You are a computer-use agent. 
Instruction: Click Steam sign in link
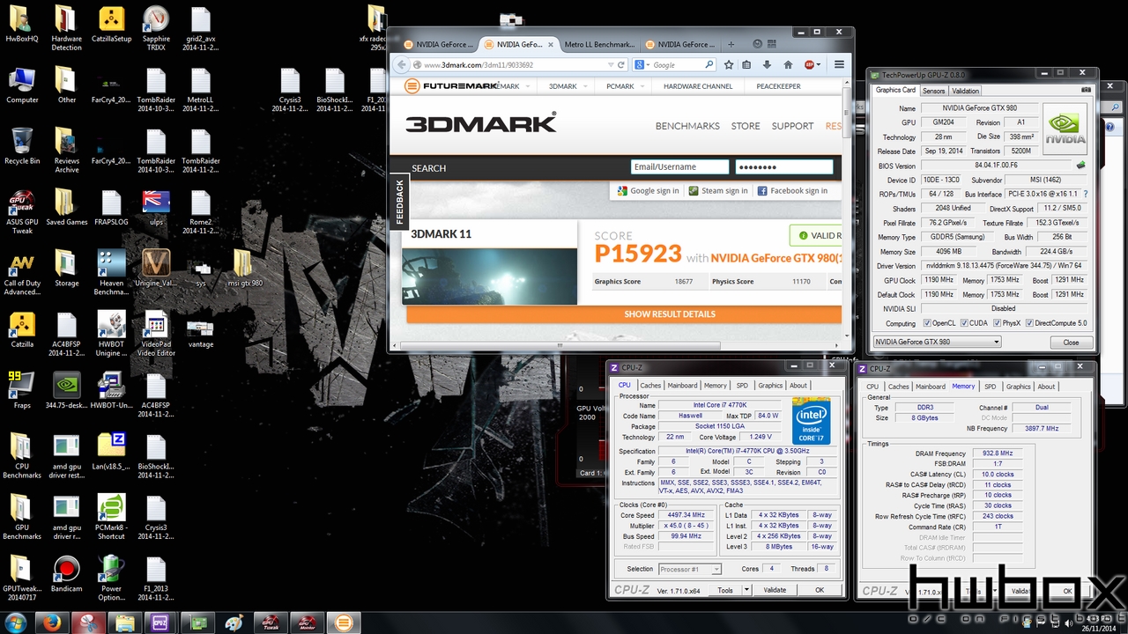(718, 190)
